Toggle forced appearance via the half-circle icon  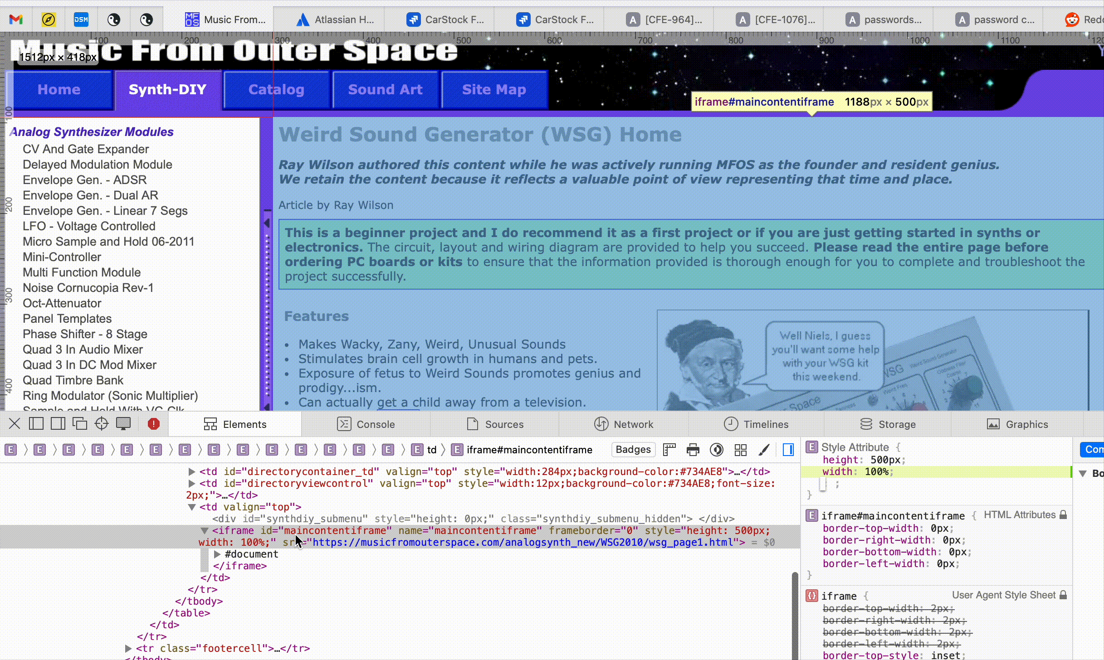(717, 450)
